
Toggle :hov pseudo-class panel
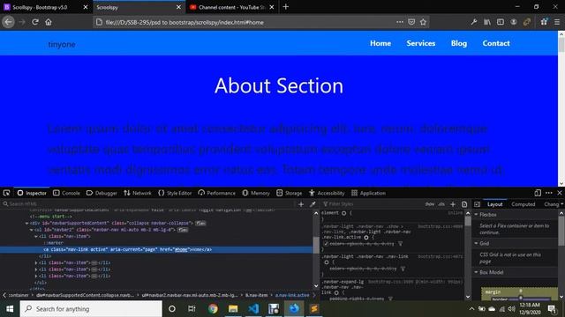point(430,204)
